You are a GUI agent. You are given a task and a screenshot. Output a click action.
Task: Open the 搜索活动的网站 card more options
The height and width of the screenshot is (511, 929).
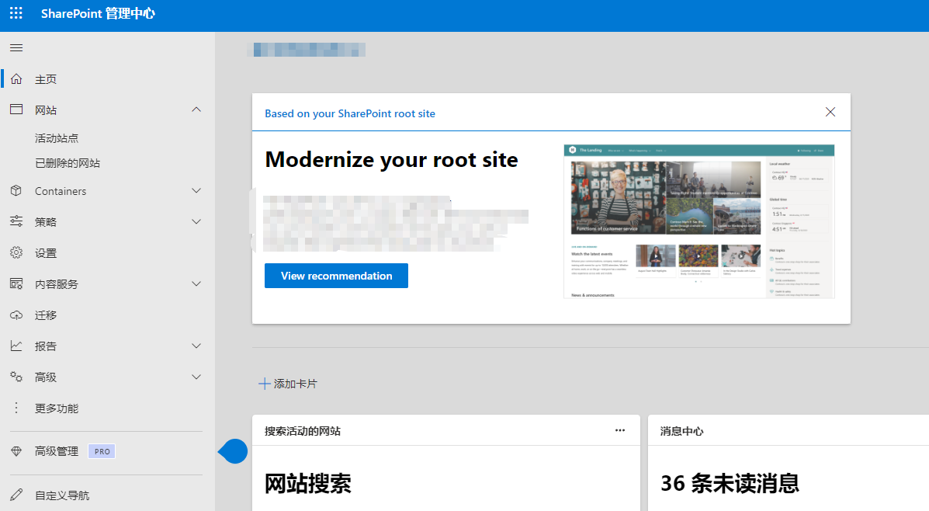coord(620,431)
